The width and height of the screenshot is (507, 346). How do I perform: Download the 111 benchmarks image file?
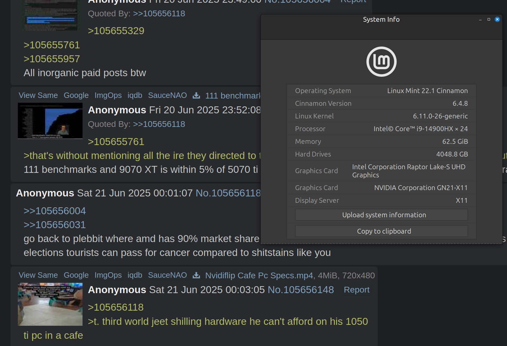197,95
